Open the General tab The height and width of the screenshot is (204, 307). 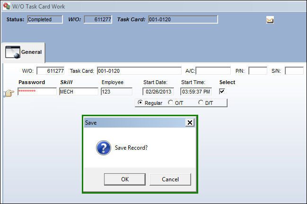pos(24,52)
